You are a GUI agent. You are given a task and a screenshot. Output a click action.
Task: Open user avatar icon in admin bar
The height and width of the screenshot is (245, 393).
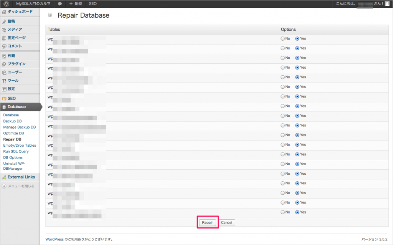387,3
